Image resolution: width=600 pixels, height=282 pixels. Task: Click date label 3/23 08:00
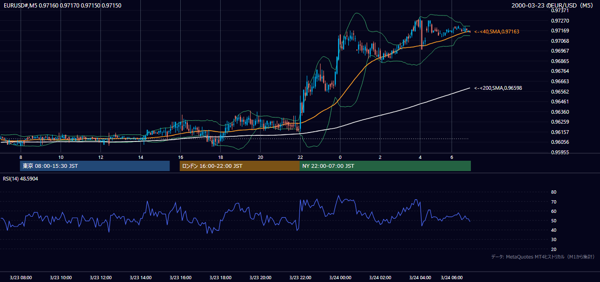click(x=21, y=278)
